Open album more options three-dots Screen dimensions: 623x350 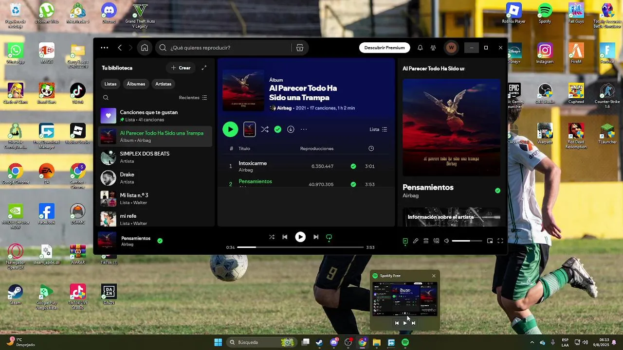304,129
